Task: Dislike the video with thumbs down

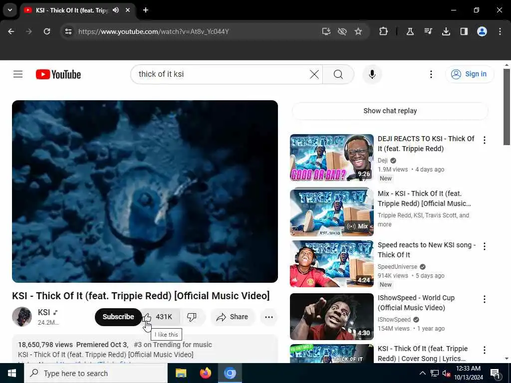Action: point(192,317)
